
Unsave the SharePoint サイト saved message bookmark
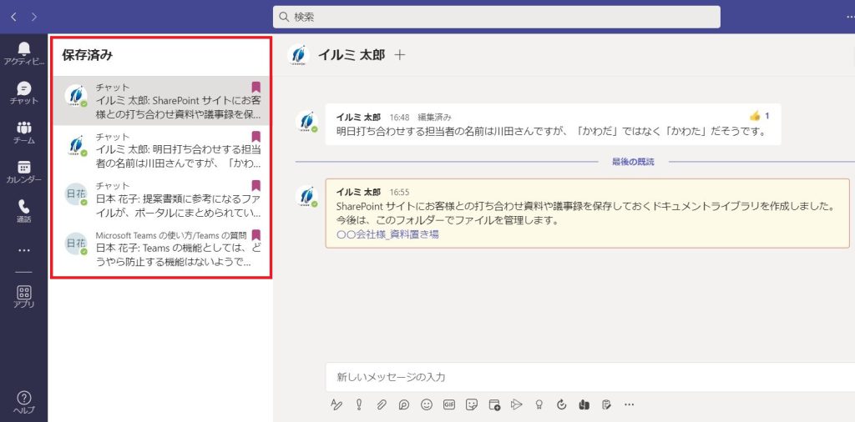(255, 87)
